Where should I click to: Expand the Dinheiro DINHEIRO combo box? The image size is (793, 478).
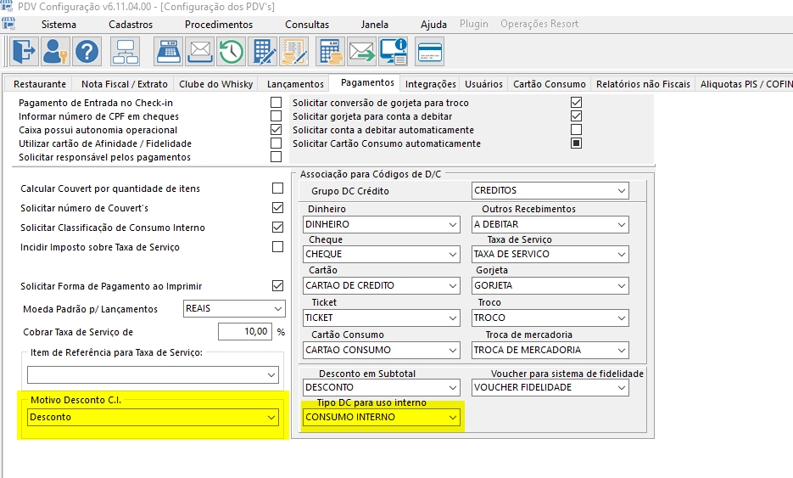pos(382,224)
